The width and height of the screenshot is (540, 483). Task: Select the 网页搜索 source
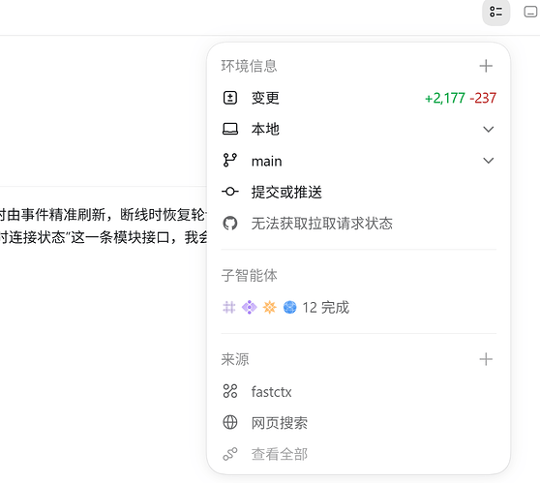(x=358, y=423)
